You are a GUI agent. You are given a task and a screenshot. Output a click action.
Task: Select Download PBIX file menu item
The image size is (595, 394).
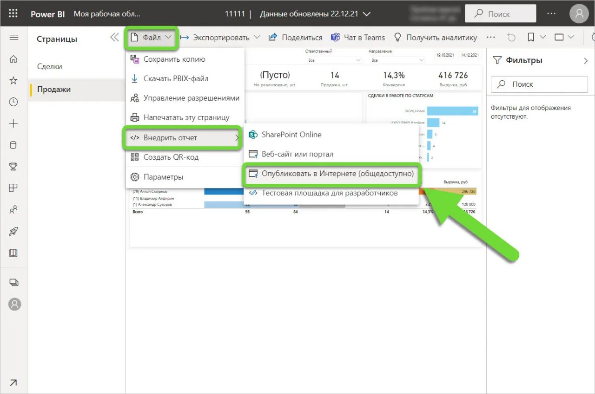point(185,78)
